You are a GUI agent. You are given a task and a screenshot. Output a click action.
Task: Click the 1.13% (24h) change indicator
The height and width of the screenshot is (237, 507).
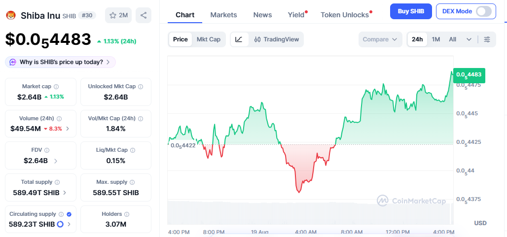point(117,41)
